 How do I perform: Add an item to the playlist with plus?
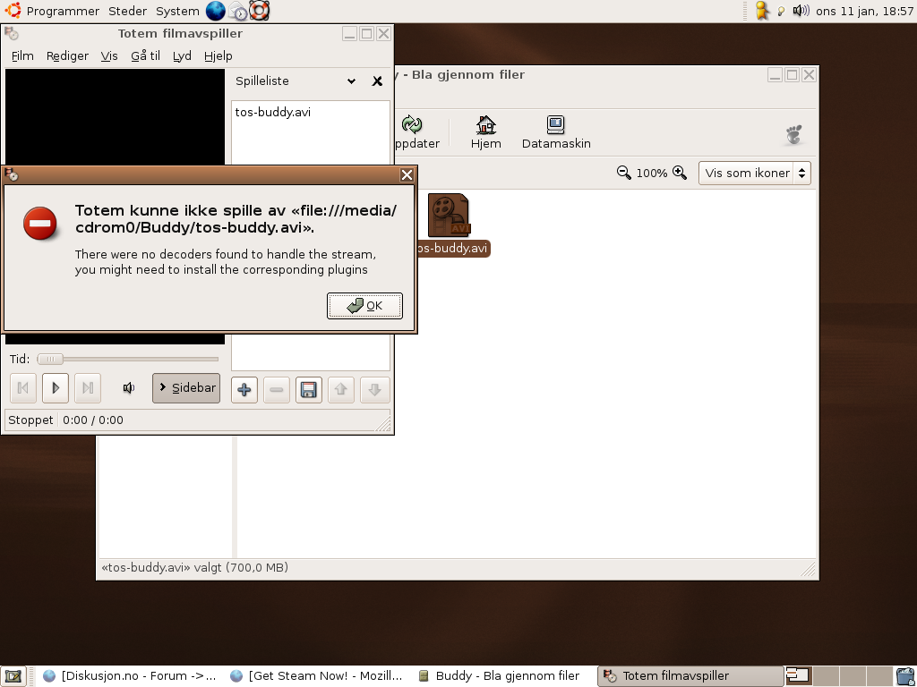coord(244,390)
